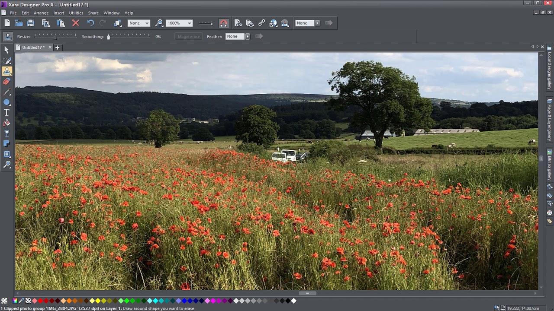Click the Save floppy disk icon
This screenshot has width=554, height=311.
pos(30,23)
